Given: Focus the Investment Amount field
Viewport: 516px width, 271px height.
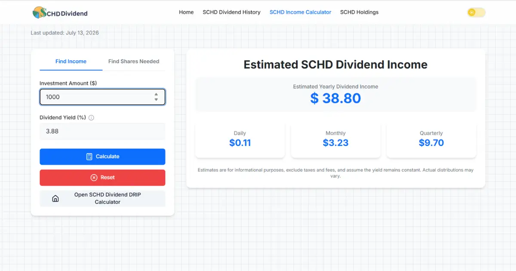Looking at the screenshot, I should coord(102,97).
